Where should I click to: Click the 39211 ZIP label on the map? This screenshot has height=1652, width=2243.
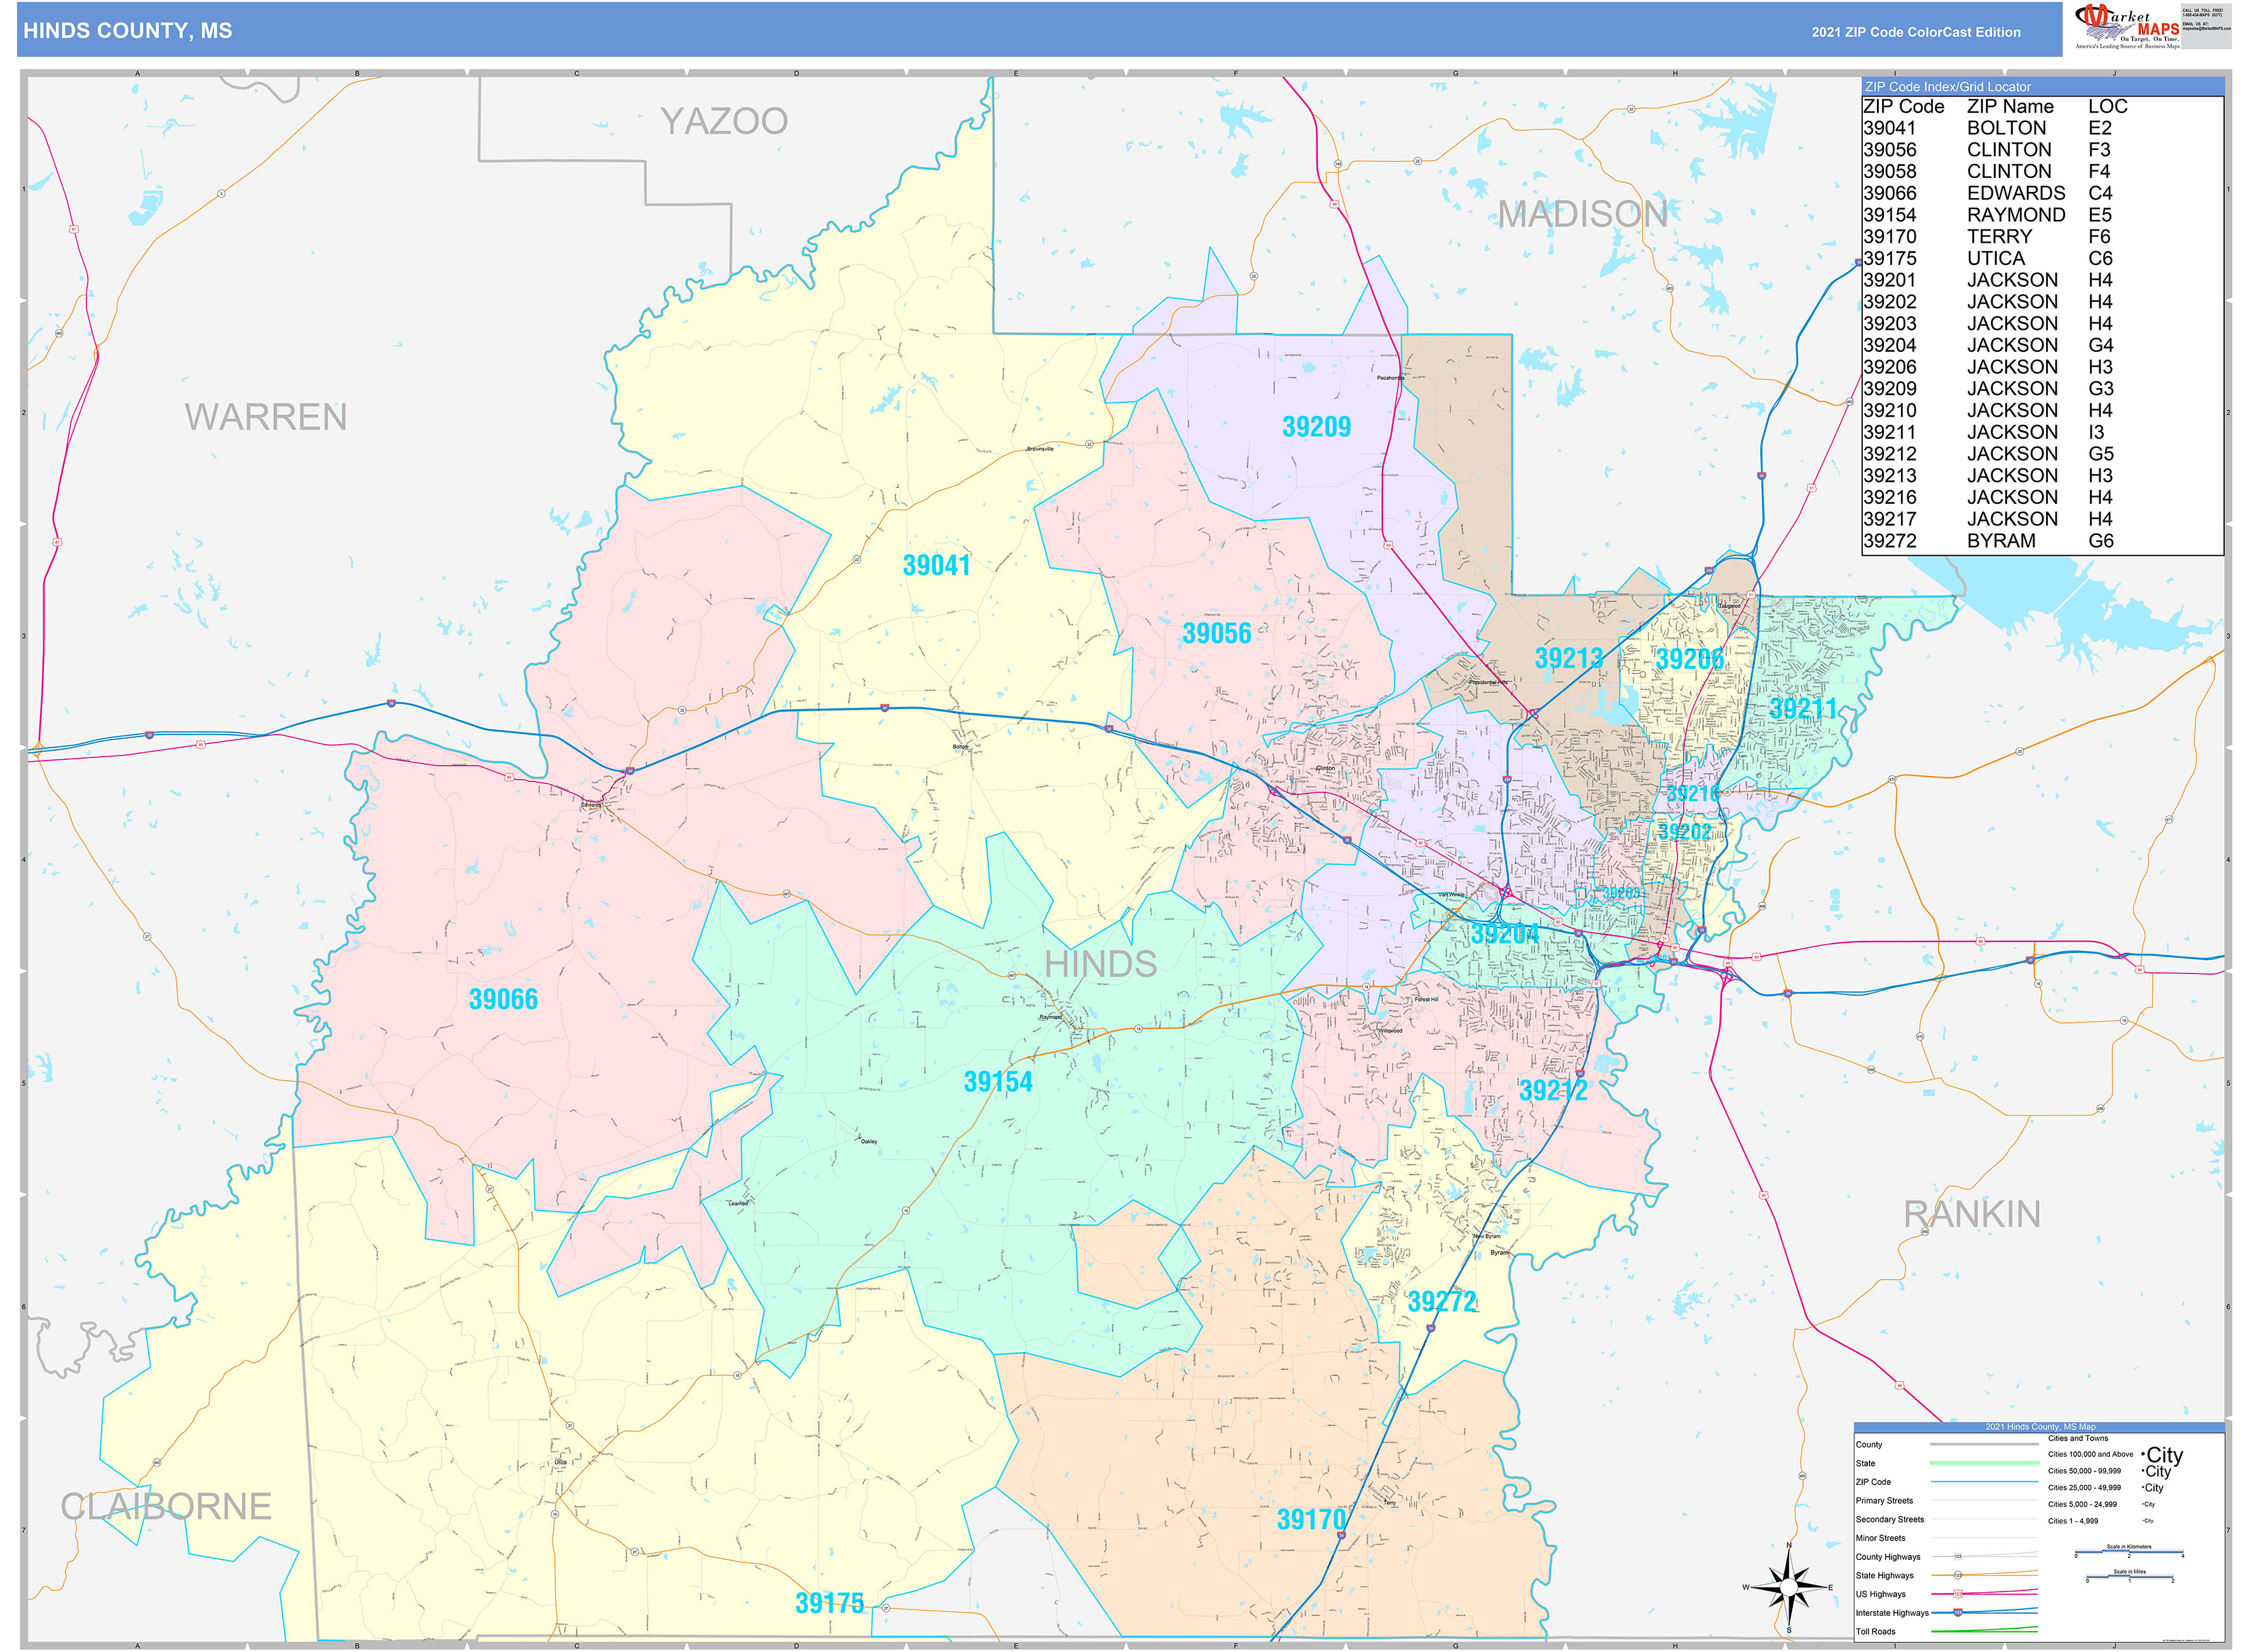[x=1804, y=709]
